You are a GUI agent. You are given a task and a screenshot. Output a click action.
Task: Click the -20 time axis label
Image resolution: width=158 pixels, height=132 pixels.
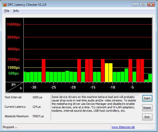point(73,87)
